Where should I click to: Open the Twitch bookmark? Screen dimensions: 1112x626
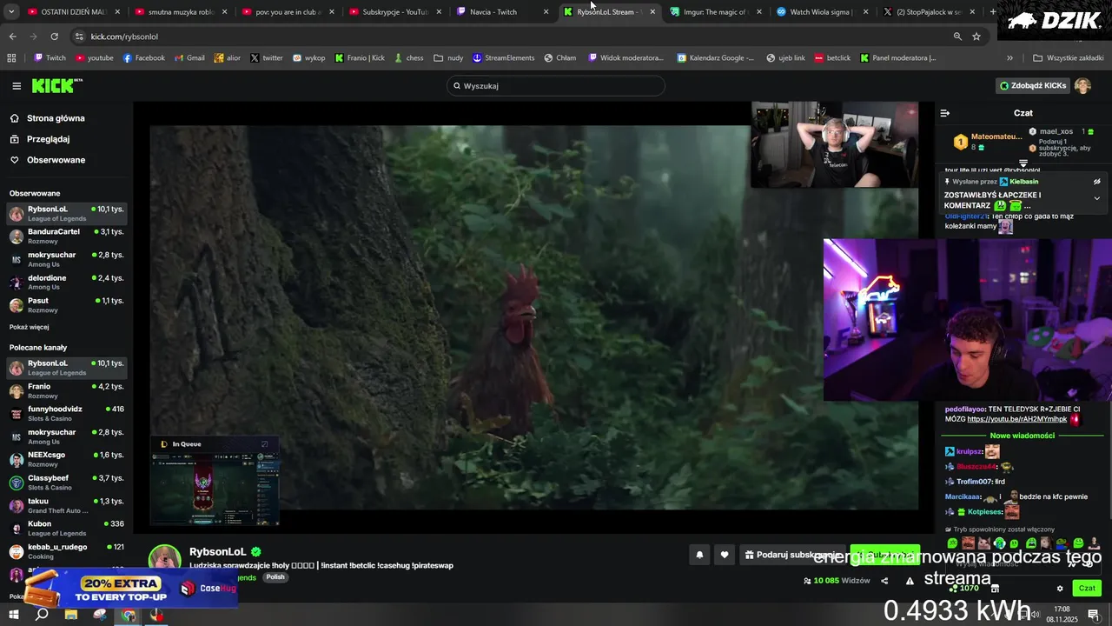[50, 58]
